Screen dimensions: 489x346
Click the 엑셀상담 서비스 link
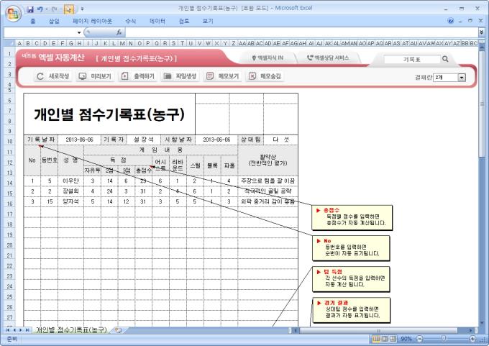[327, 58]
